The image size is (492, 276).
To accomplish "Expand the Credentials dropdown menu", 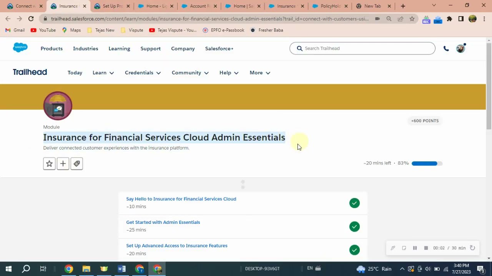I will 143,73.
